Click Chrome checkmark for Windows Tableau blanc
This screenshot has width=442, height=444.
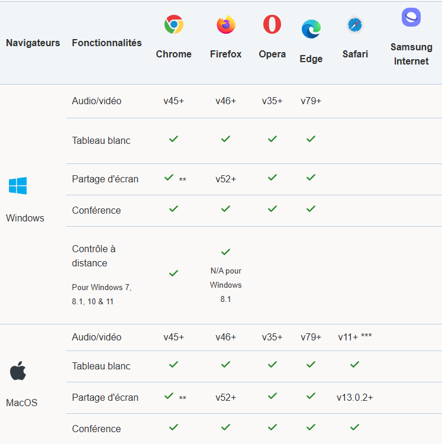(173, 139)
